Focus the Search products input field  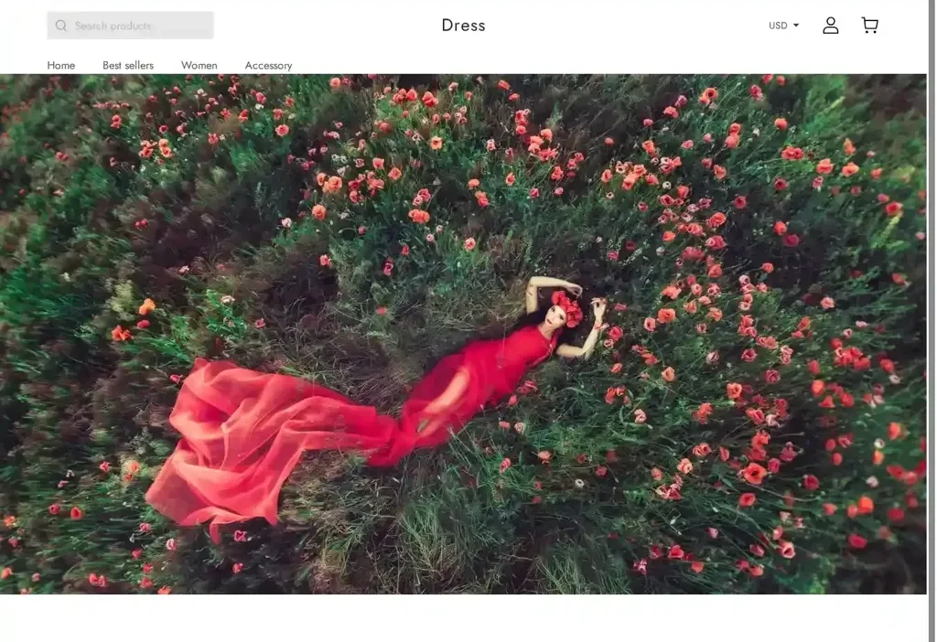point(140,26)
